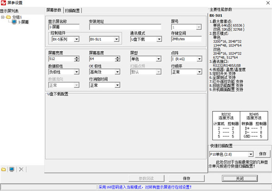Decrease 屏幕高度 with down spinner arrow

(x=117, y=60)
